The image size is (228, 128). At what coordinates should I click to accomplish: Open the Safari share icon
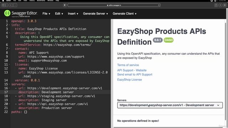(x=216, y=5)
